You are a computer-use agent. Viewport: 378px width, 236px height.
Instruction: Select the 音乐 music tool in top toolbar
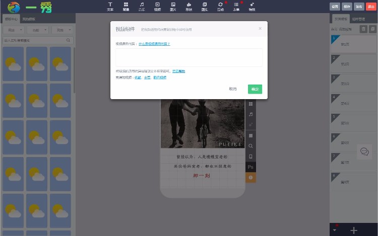[142, 7]
